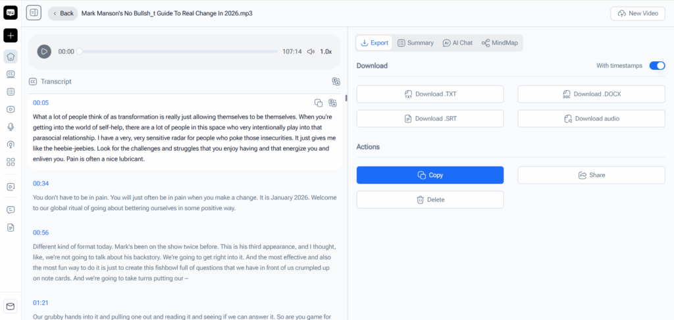
Task: Select the paragraph starting "You don't have to be in pain"
Action: tap(184, 203)
